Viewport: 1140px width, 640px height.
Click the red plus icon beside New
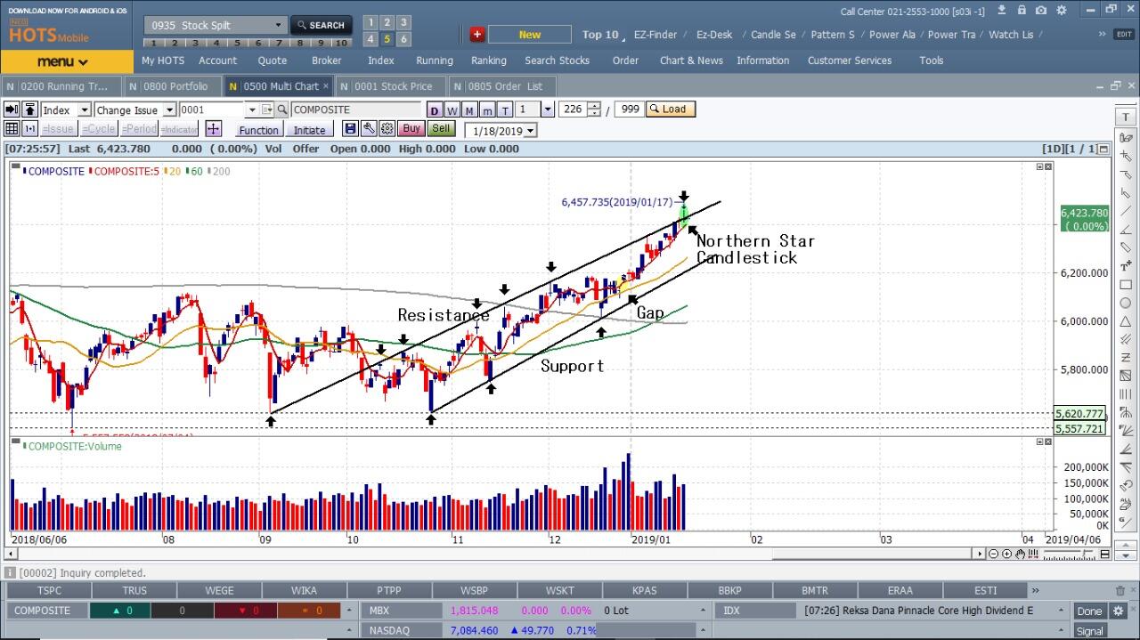click(x=477, y=35)
